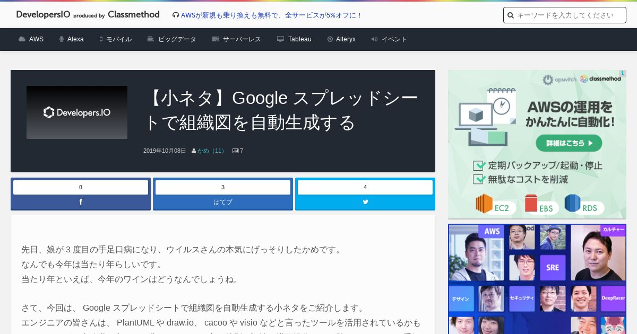
Task: Tweet the article via the Twitter bird icon
Action: [365, 202]
